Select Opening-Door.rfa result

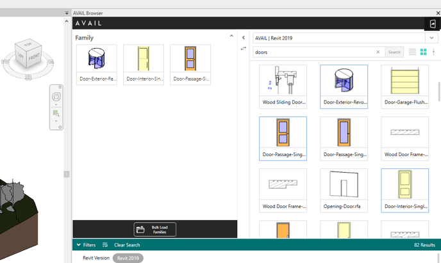[344, 191]
